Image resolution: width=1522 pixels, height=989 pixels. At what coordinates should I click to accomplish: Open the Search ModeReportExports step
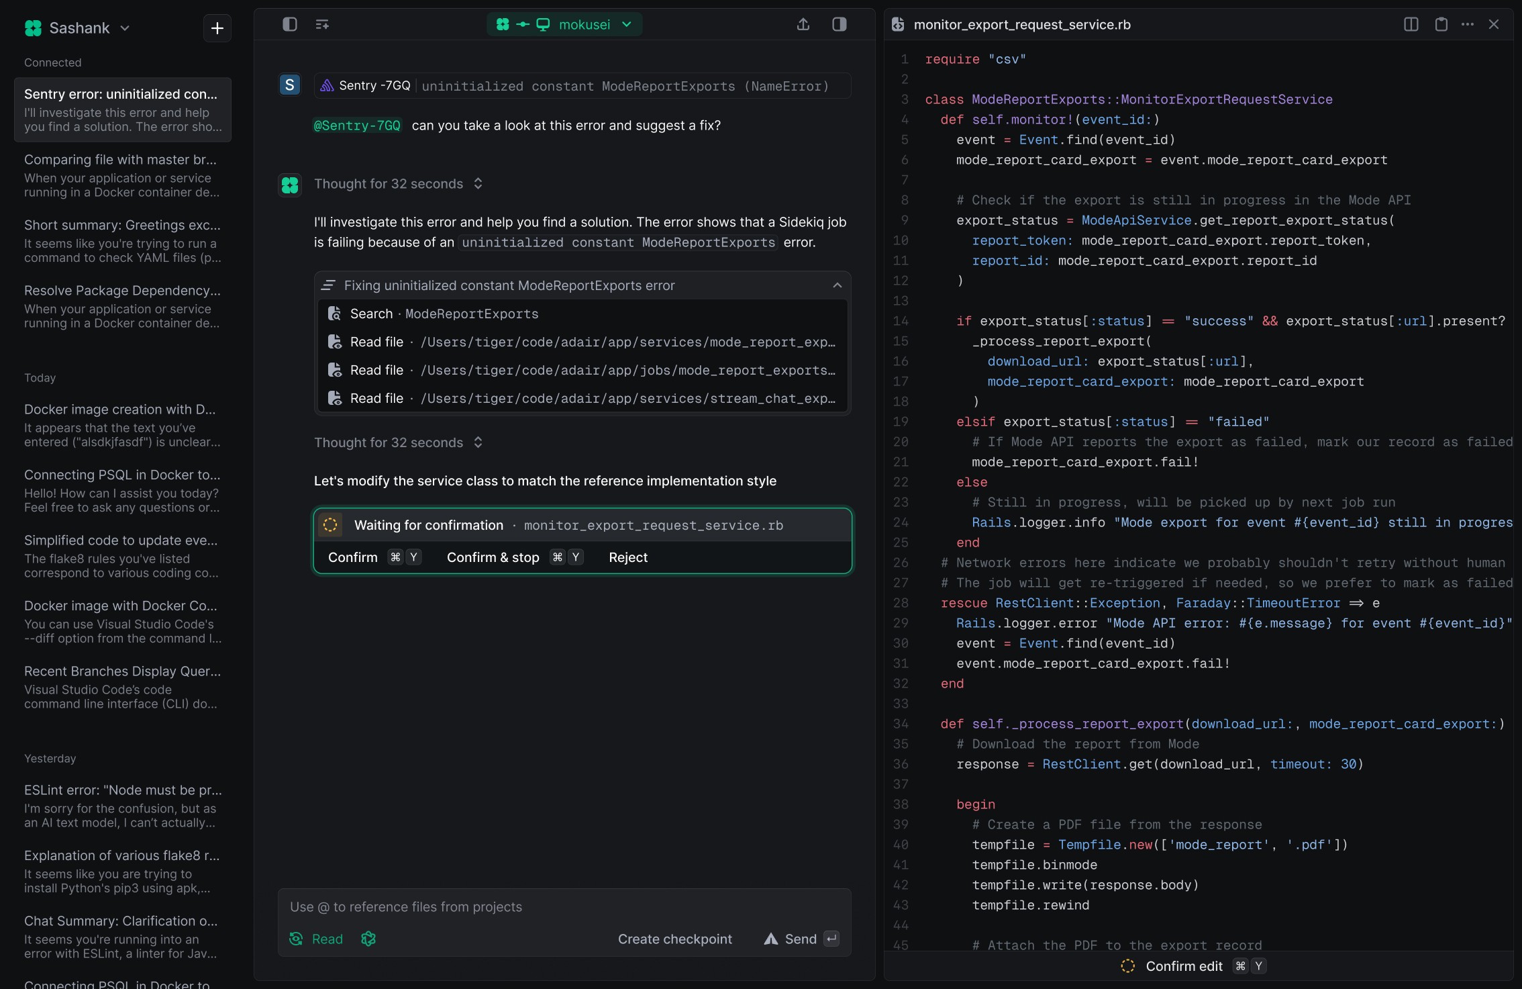pos(582,314)
